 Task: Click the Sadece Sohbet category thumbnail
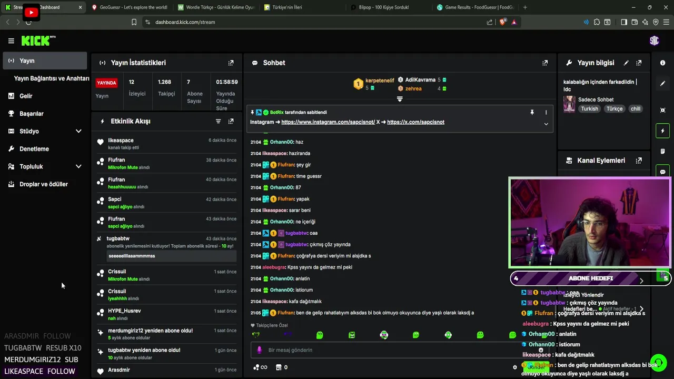click(x=569, y=104)
